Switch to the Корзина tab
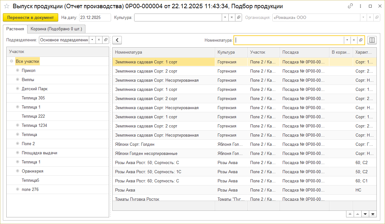The image size is (385, 224). point(56,29)
